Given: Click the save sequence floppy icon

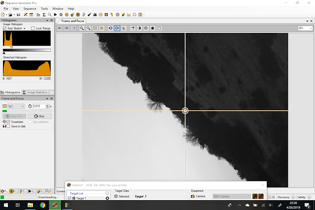Looking at the screenshot, I should click(x=18, y=15).
